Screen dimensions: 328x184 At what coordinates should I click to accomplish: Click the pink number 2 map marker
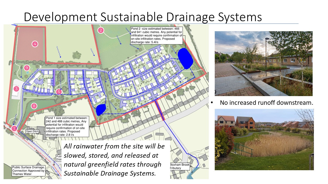[101, 30]
